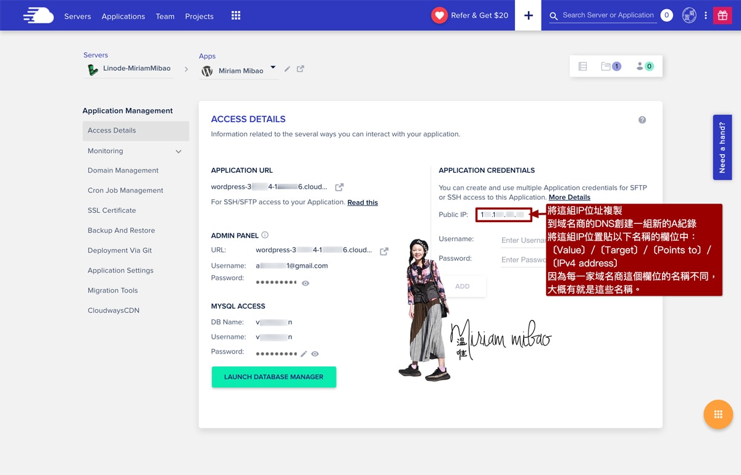Open the Projects menu

click(x=199, y=16)
